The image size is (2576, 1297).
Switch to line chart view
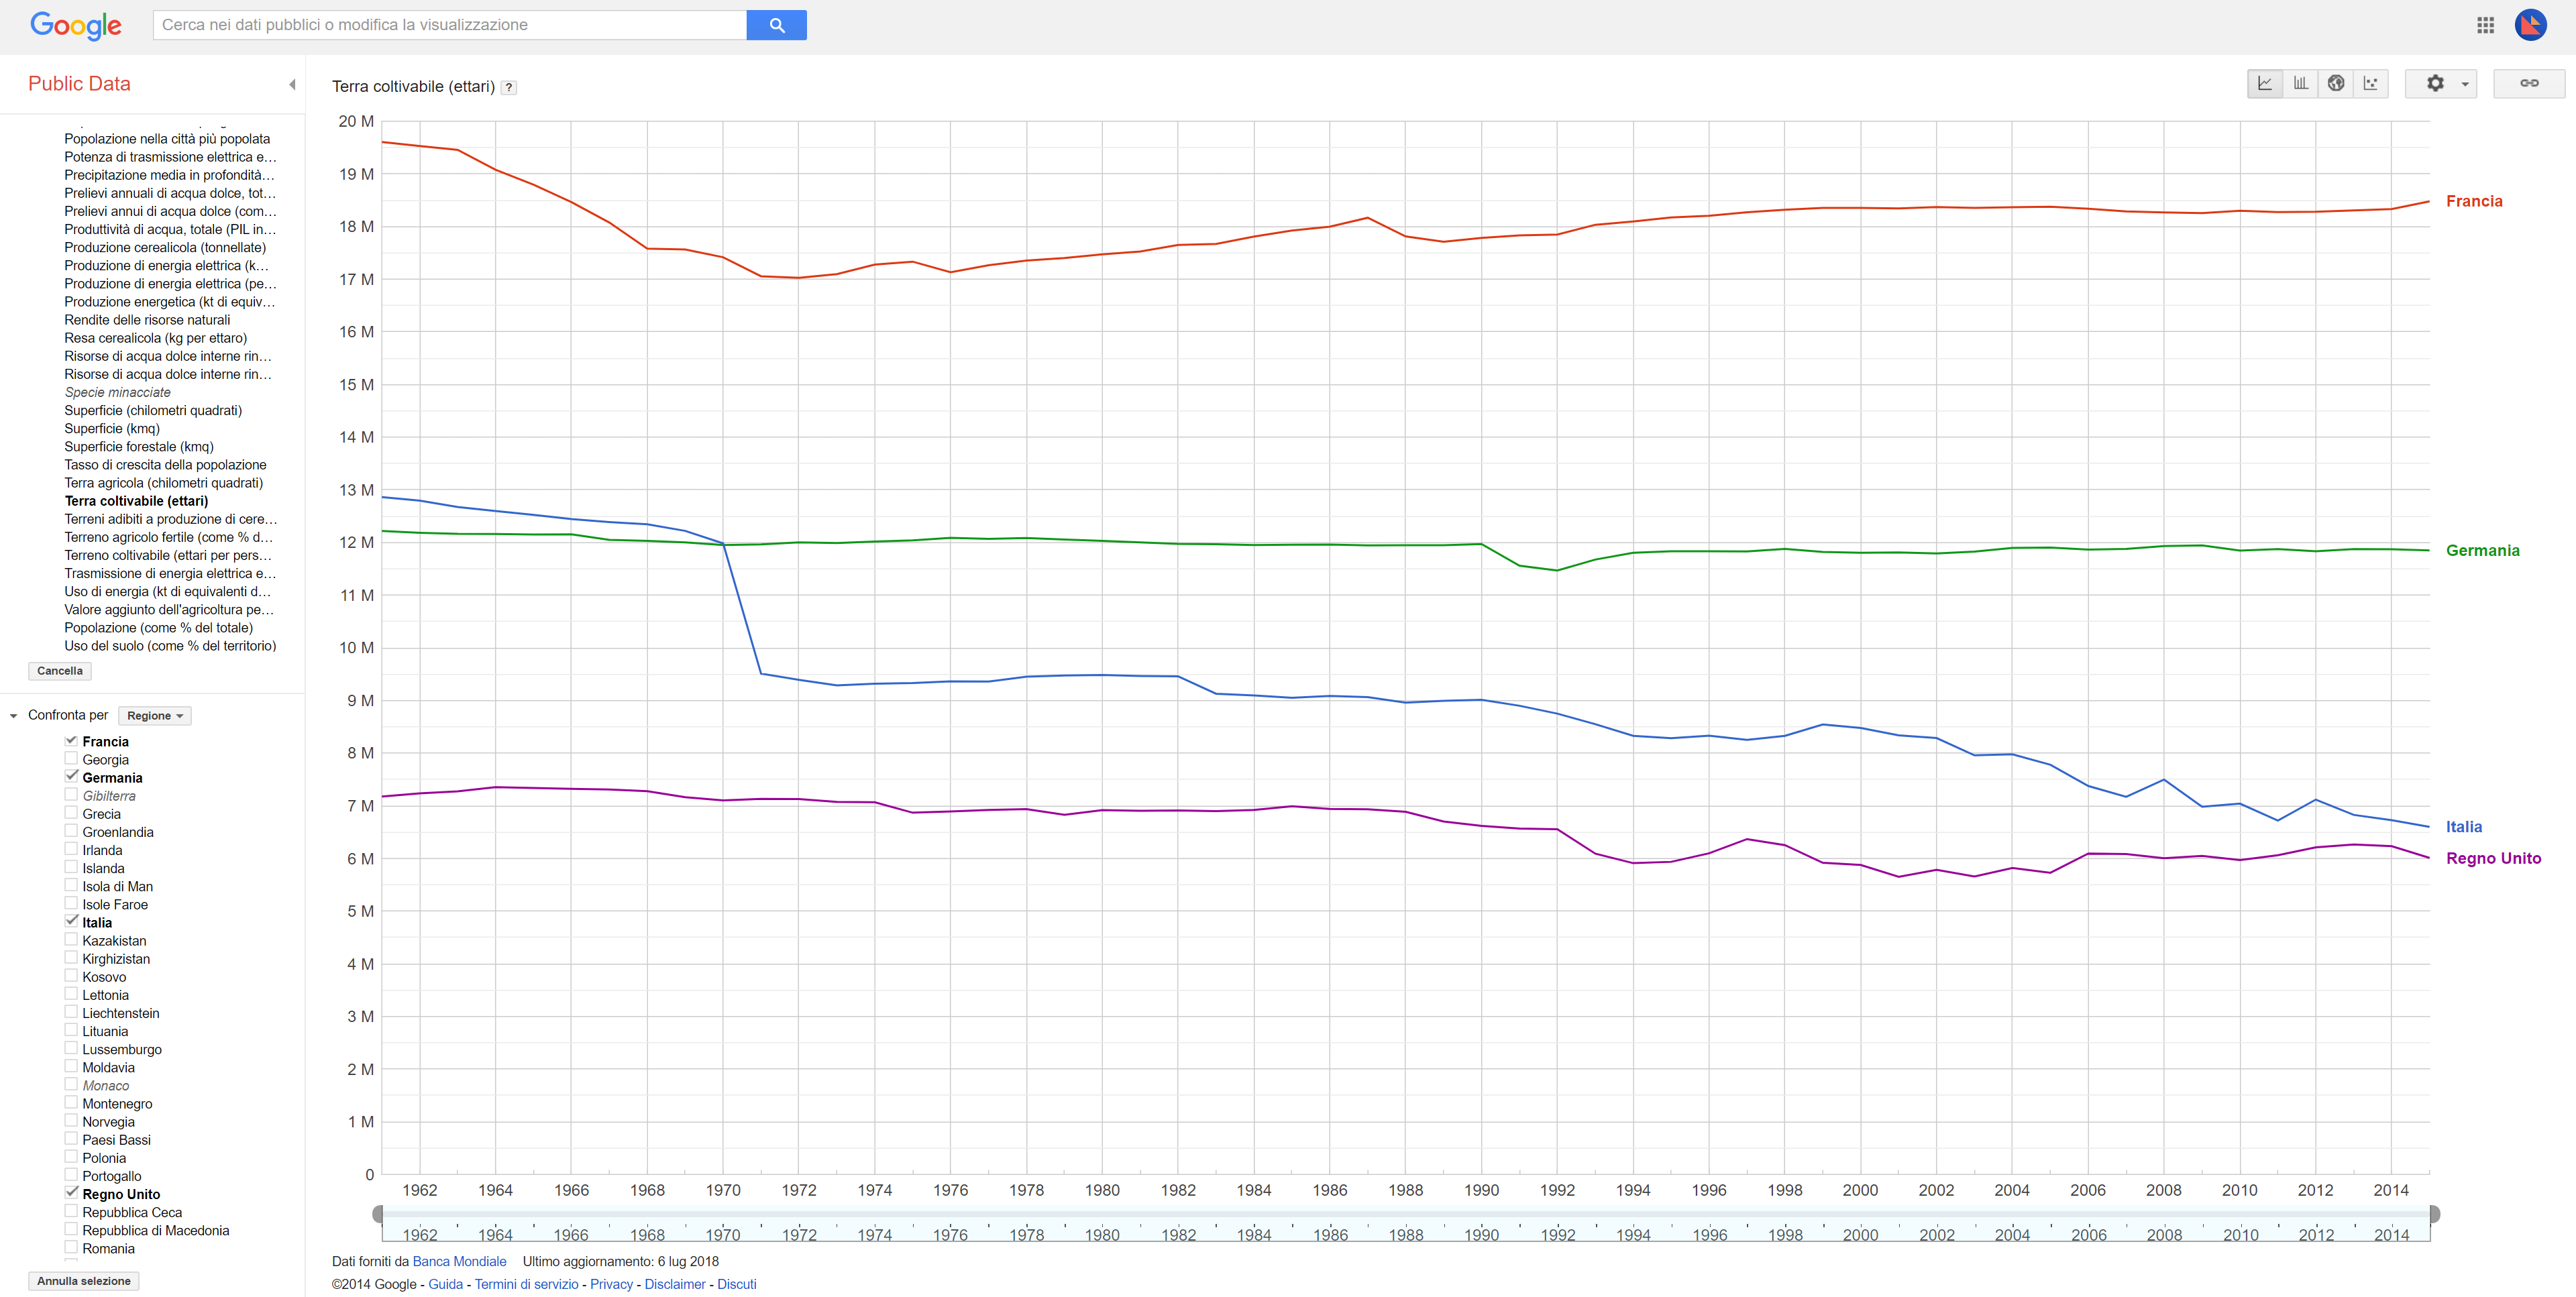2264,84
